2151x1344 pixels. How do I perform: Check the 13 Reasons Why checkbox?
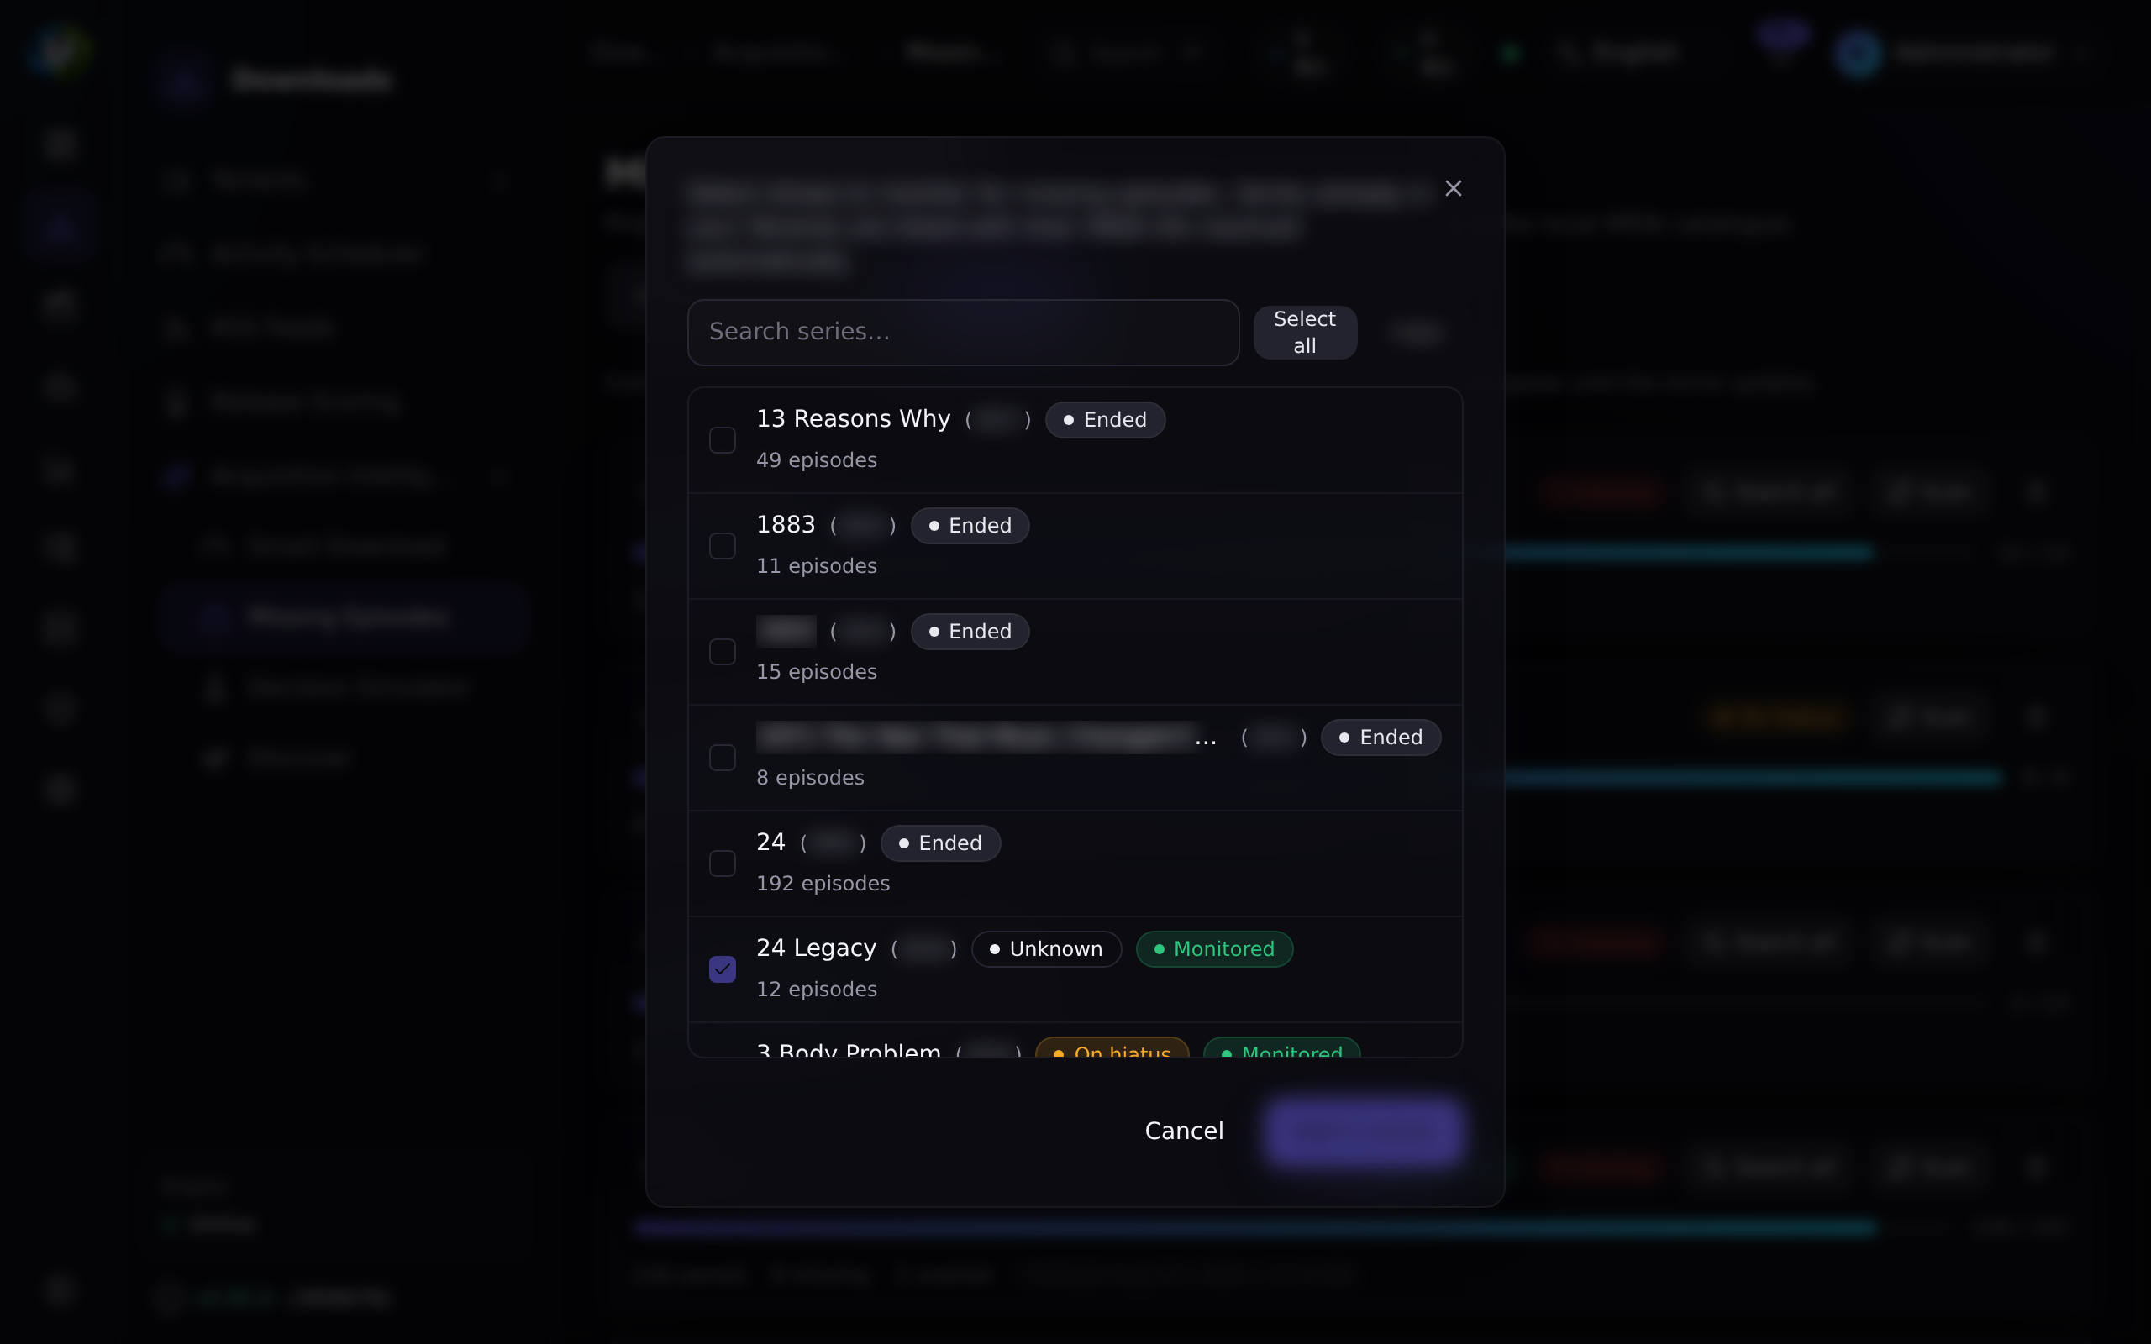723,440
